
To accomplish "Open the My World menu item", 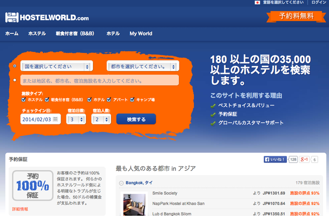I will tap(141, 33).
